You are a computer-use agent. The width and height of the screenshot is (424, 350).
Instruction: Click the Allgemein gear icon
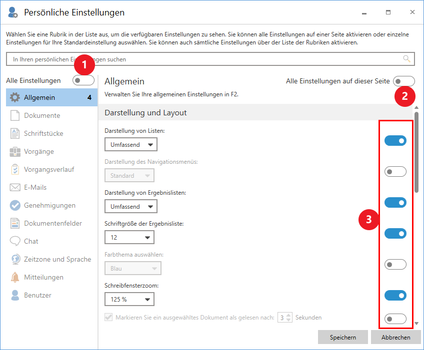15,97
